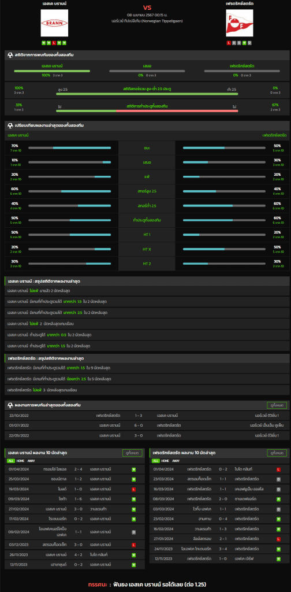Select the AWAY filter in Fredrikstad's last 10 matches
The image size is (291, 592).
[176, 461]
